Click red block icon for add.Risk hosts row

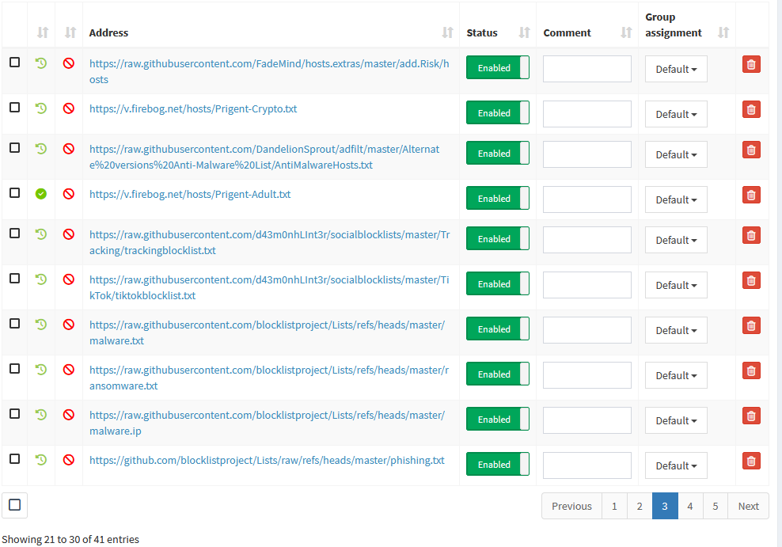pos(69,63)
